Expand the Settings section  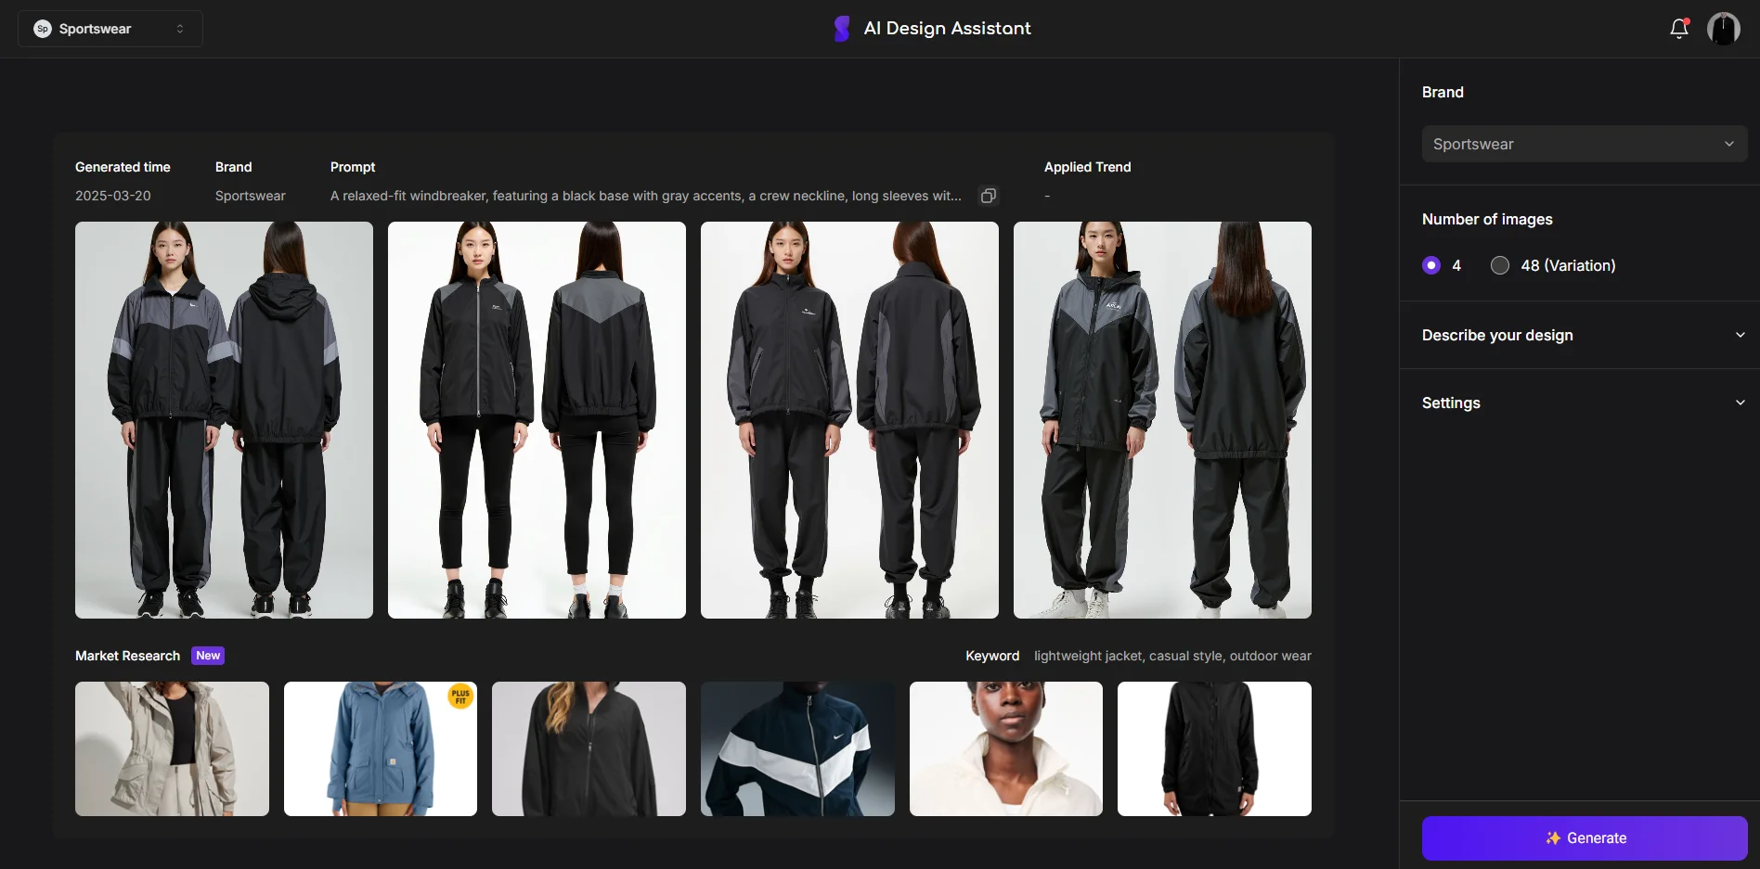1584,403
